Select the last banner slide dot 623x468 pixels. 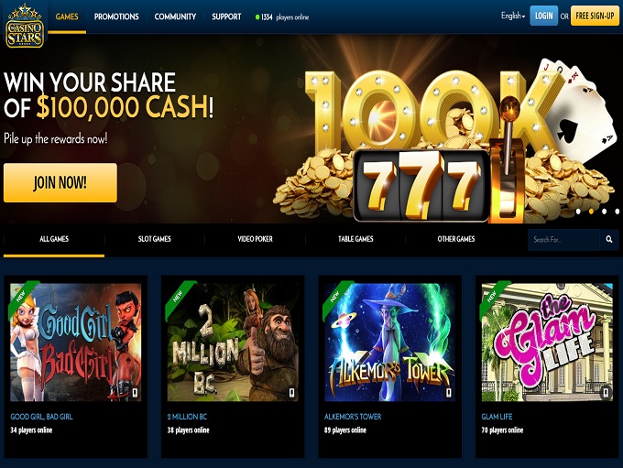coord(617,212)
